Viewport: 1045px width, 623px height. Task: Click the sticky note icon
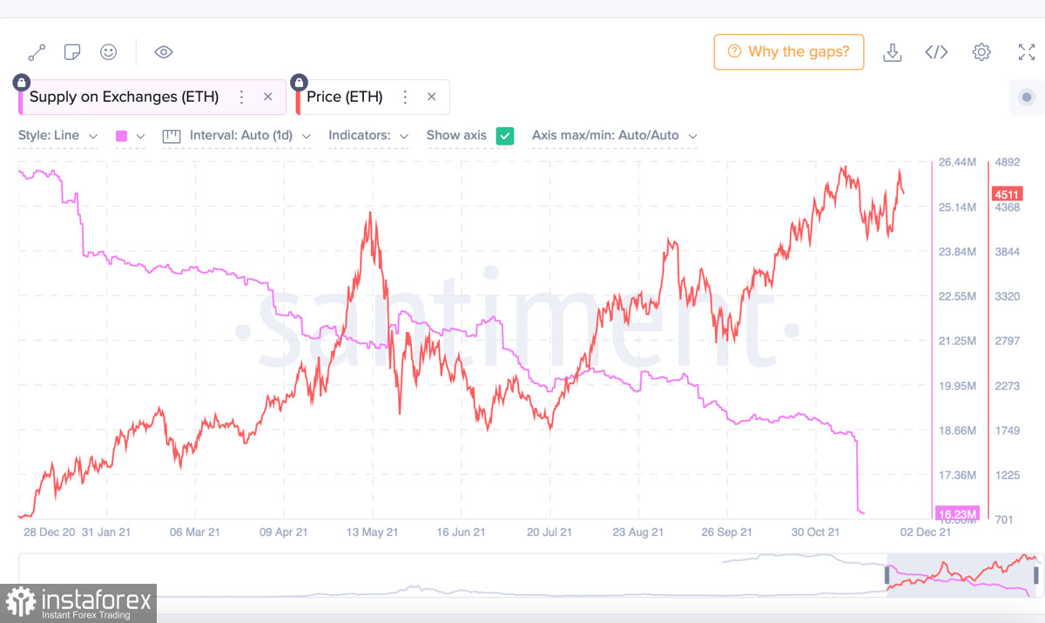point(72,52)
